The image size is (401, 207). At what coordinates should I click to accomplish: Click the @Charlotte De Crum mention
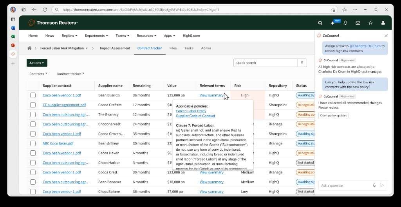coord(365,46)
